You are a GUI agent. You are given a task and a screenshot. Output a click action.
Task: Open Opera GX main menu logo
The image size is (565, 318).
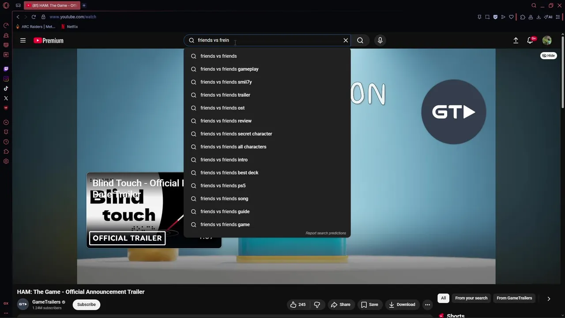click(x=6, y=5)
